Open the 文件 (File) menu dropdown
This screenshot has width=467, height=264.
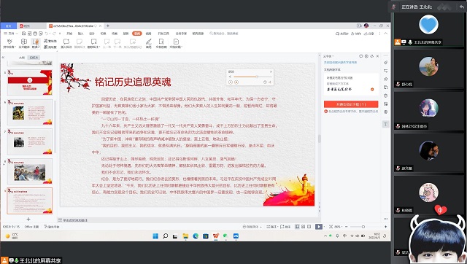tap(11, 34)
